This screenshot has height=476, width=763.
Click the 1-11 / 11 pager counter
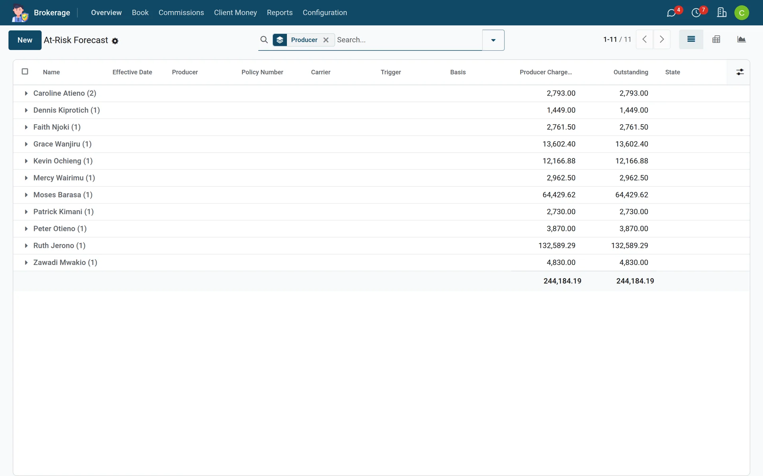point(617,39)
